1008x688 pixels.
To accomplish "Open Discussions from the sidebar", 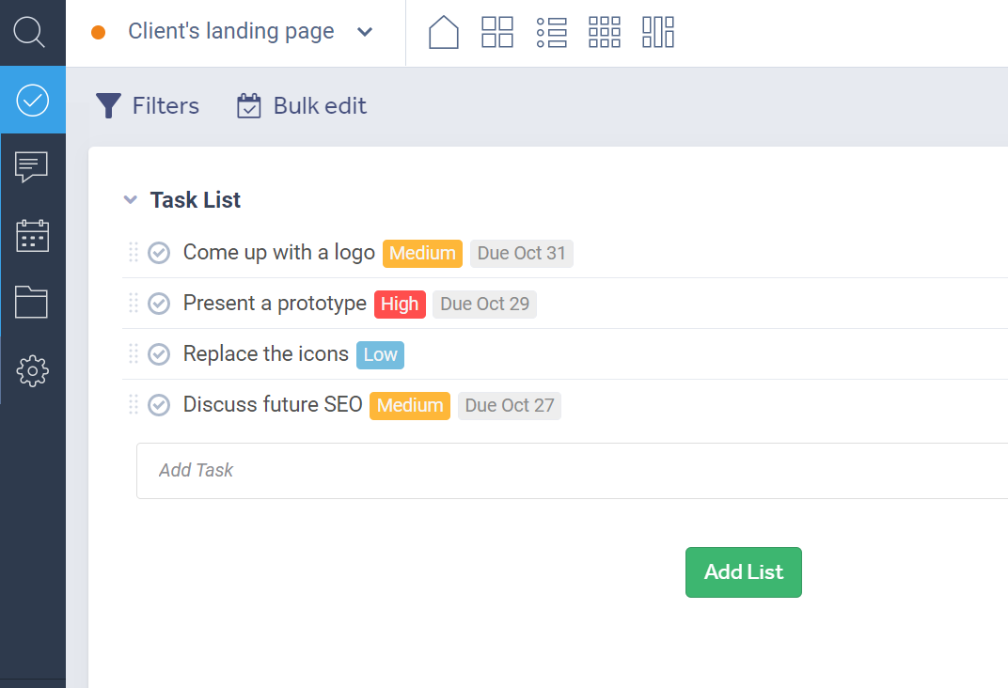I will tap(32, 166).
